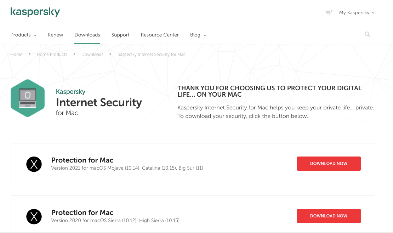393x233 pixels.
Task: Expand the My Kaspersky account dropdown
Action: tap(357, 13)
